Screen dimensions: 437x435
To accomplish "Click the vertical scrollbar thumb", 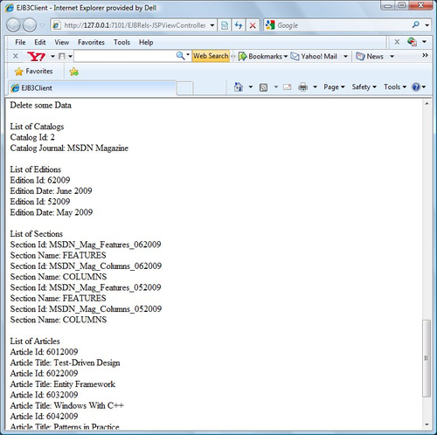I will pos(427,358).
